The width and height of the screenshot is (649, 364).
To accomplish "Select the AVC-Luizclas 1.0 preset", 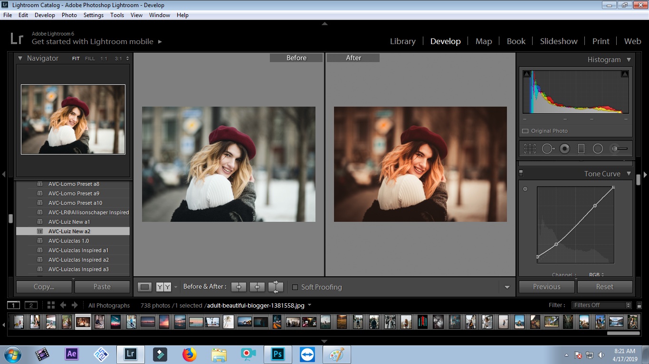I will pos(68,241).
